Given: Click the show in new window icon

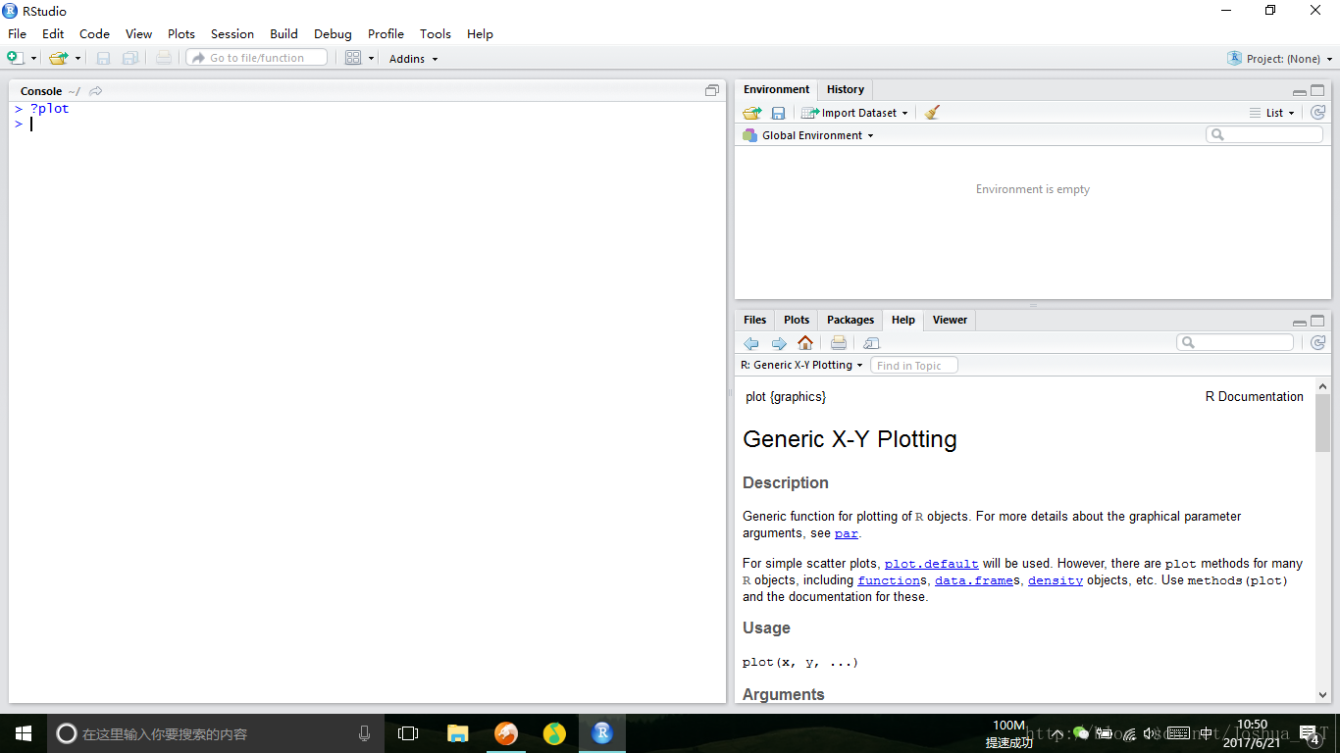Looking at the screenshot, I should 872,343.
